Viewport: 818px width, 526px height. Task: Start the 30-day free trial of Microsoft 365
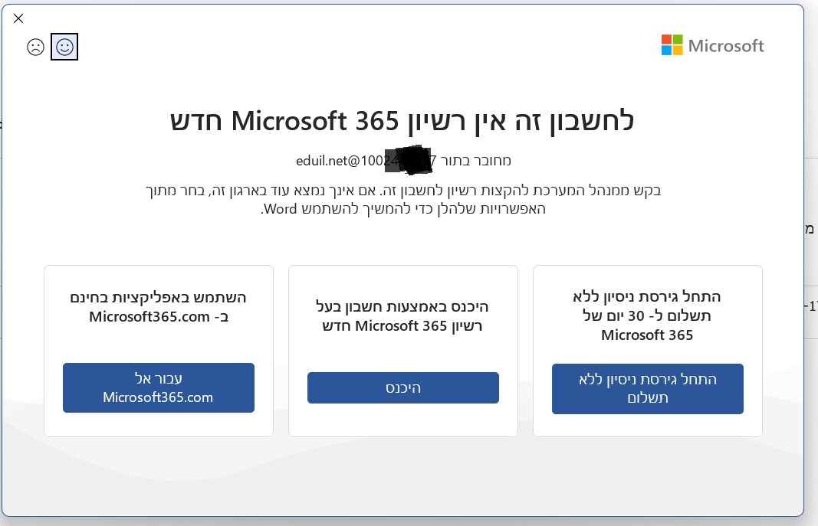647,389
